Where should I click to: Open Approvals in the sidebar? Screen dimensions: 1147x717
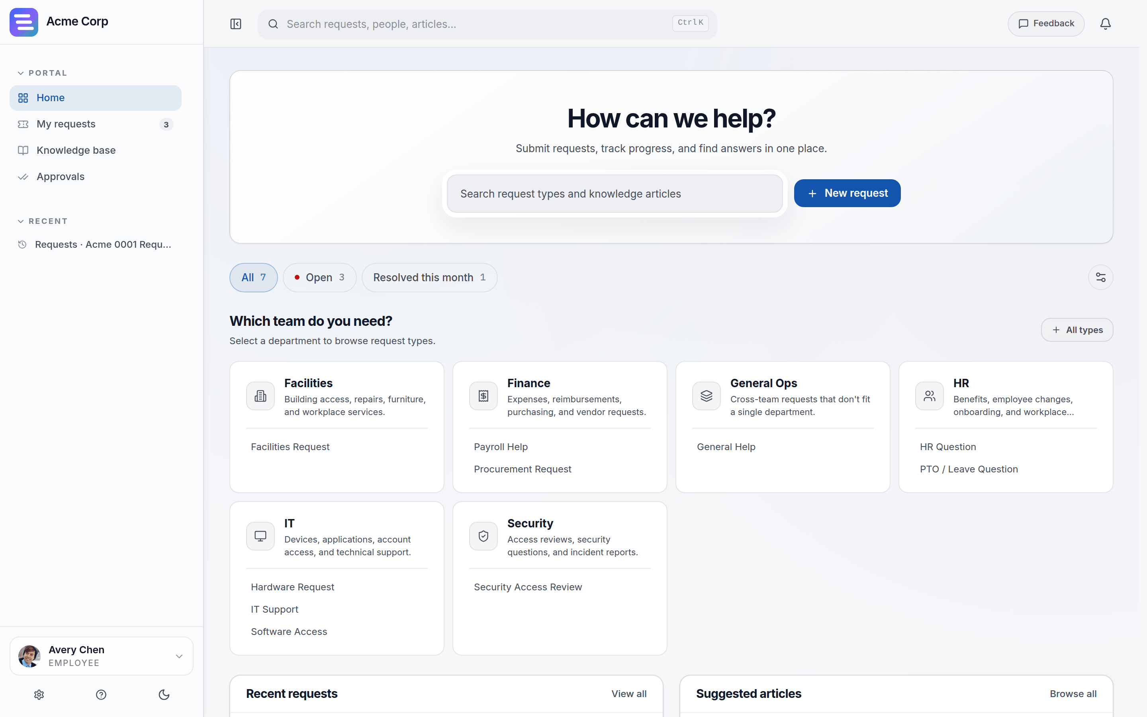tap(95, 177)
